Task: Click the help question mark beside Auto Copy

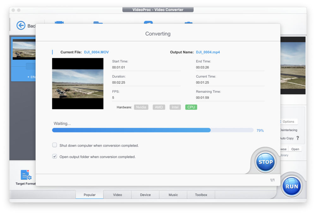Action: tap(298, 138)
